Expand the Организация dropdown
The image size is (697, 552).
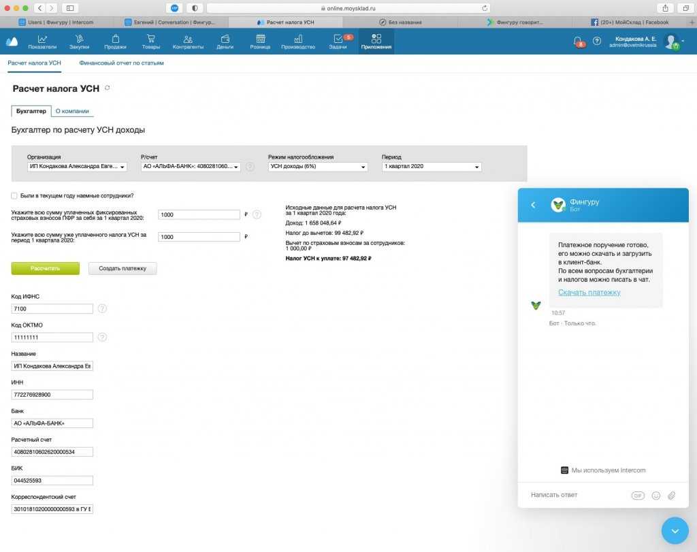pos(77,167)
